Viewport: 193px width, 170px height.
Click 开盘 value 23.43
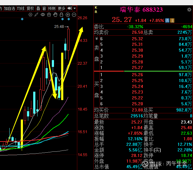[186, 122]
